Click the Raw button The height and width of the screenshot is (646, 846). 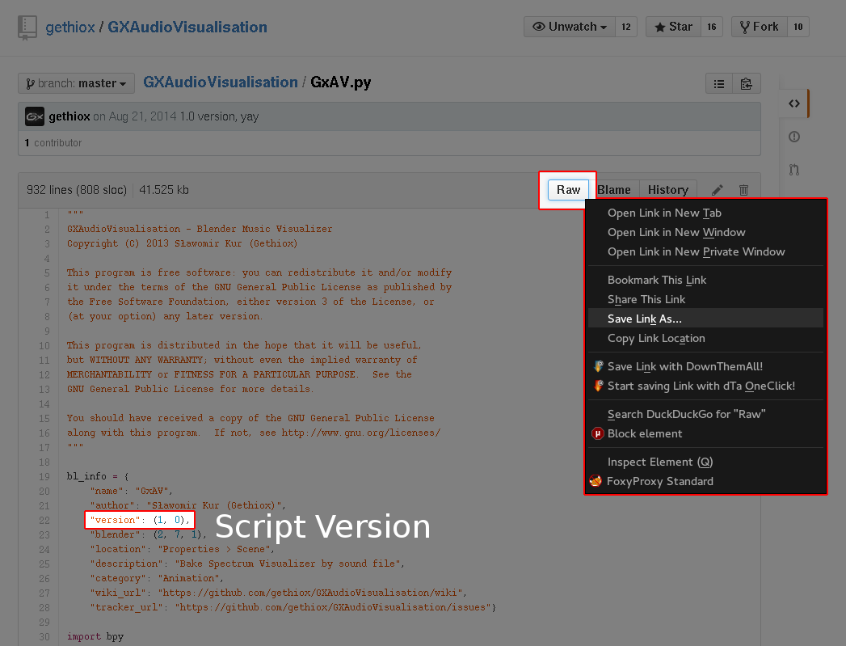coord(568,190)
